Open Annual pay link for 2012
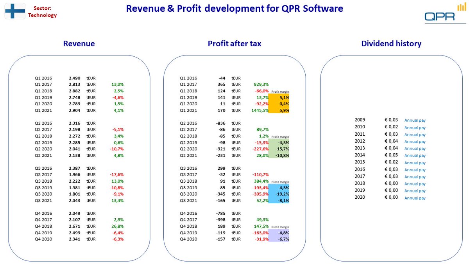Image resolution: width=469 pixels, height=264 pixels. [415, 142]
